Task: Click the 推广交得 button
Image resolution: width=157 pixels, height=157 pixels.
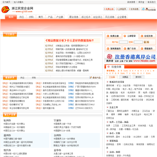Action: tap(130, 48)
